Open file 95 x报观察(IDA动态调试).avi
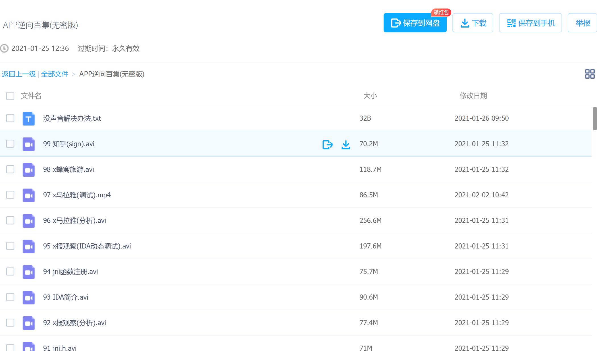 (87, 246)
